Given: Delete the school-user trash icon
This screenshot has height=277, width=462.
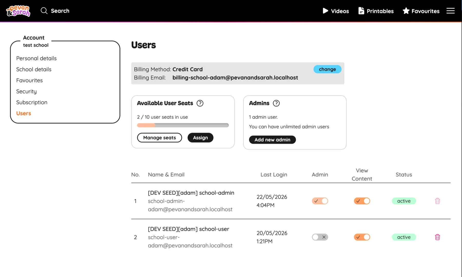Looking at the screenshot, I should click(x=438, y=237).
